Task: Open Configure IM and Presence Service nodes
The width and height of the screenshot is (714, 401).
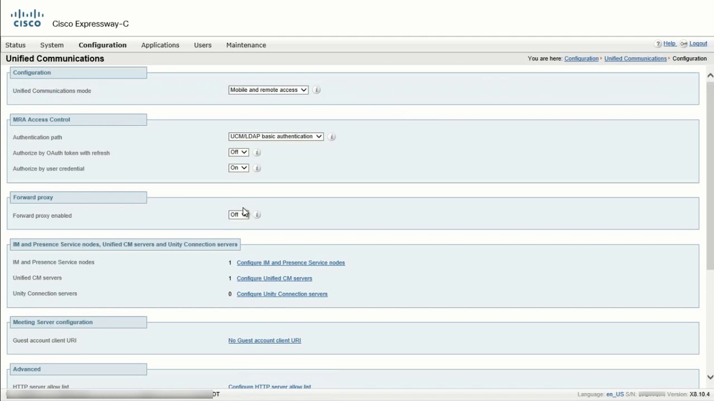Action: (x=291, y=263)
